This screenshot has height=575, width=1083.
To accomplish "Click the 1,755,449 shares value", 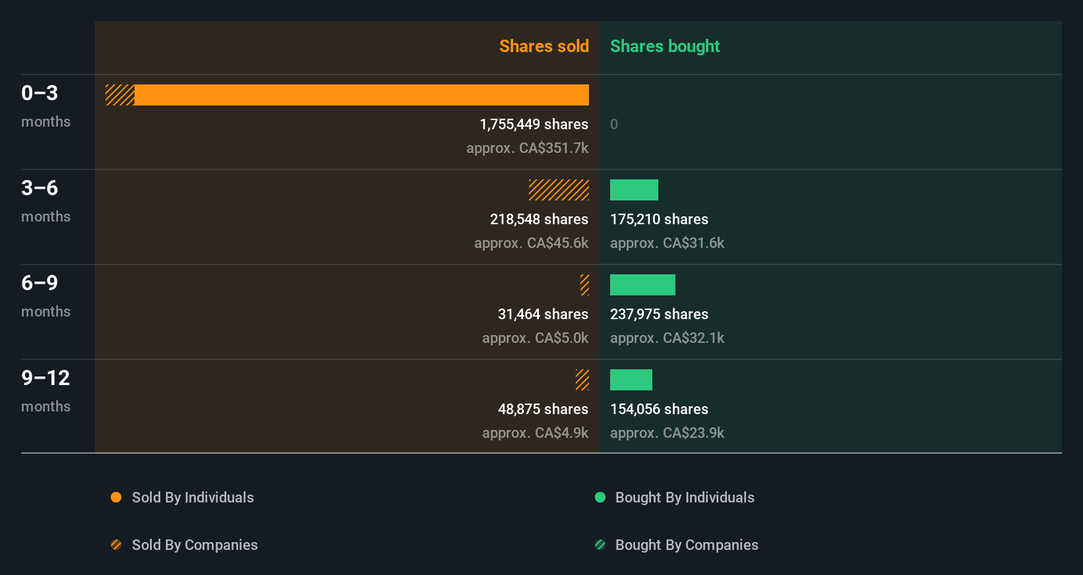I will pyautogui.click(x=534, y=125).
